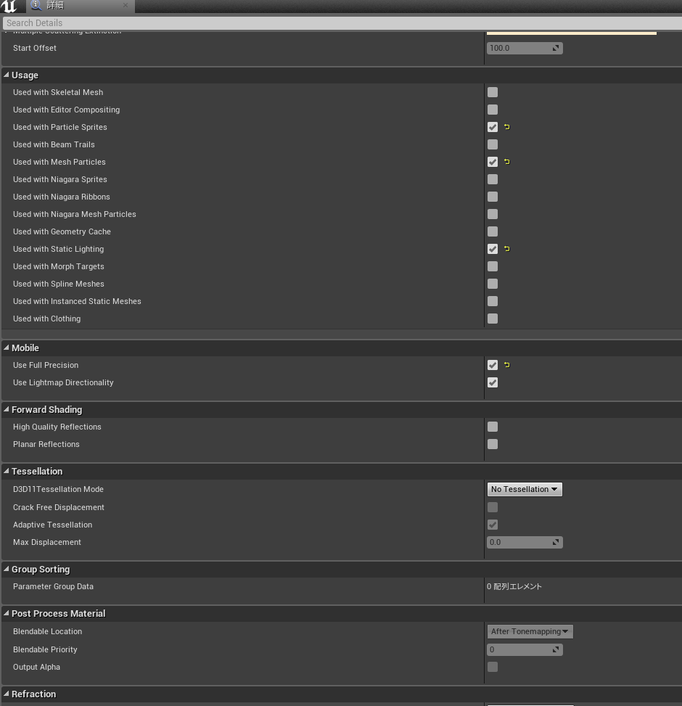Click the Adaptive Tessellation checkbox
Image resolution: width=682 pixels, height=706 pixels.
[x=493, y=525]
